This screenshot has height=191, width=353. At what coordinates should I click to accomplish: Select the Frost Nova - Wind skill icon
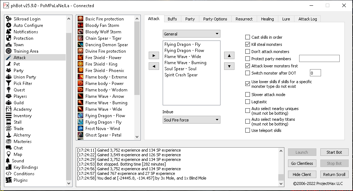81,129
